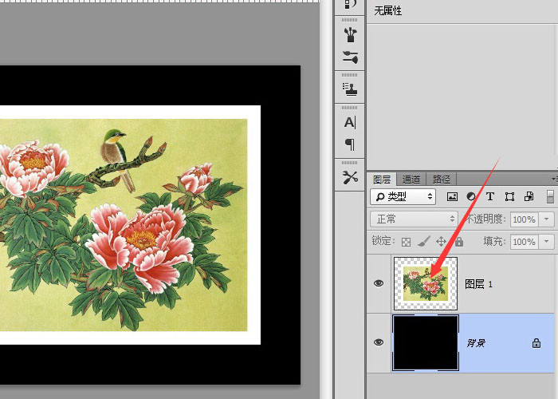Hide the 背景 layer visibility eye

pyautogui.click(x=379, y=342)
